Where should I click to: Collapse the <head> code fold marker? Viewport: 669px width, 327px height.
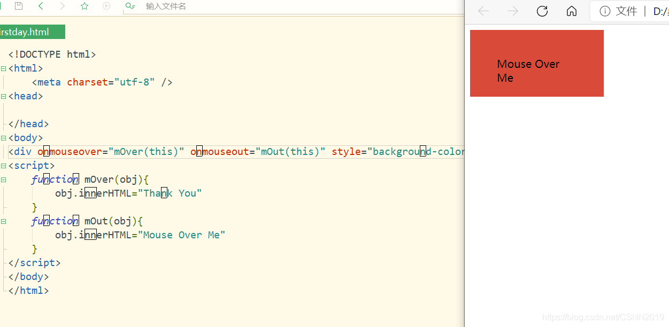click(x=4, y=96)
